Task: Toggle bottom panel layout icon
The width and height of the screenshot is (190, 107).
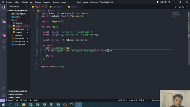Action: [x=161, y=2]
